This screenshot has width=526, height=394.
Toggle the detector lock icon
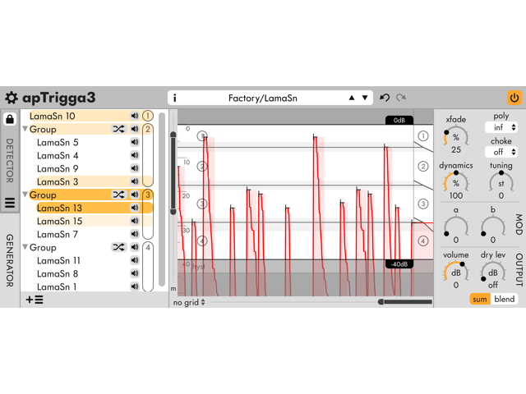pos(10,118)
